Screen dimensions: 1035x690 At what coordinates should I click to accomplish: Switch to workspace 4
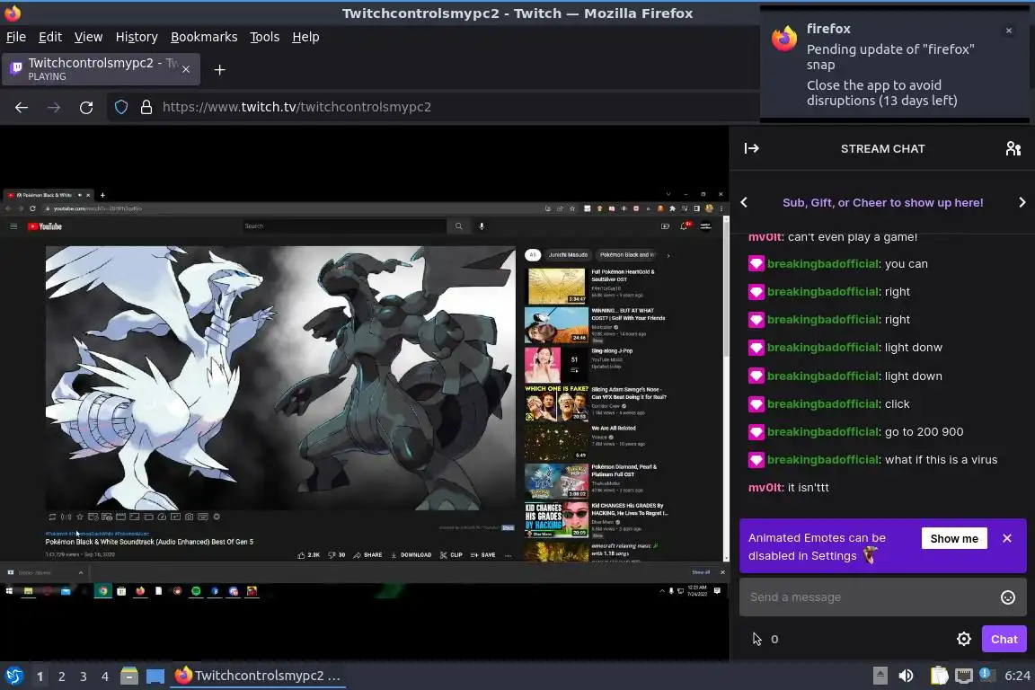coord(105,677)
